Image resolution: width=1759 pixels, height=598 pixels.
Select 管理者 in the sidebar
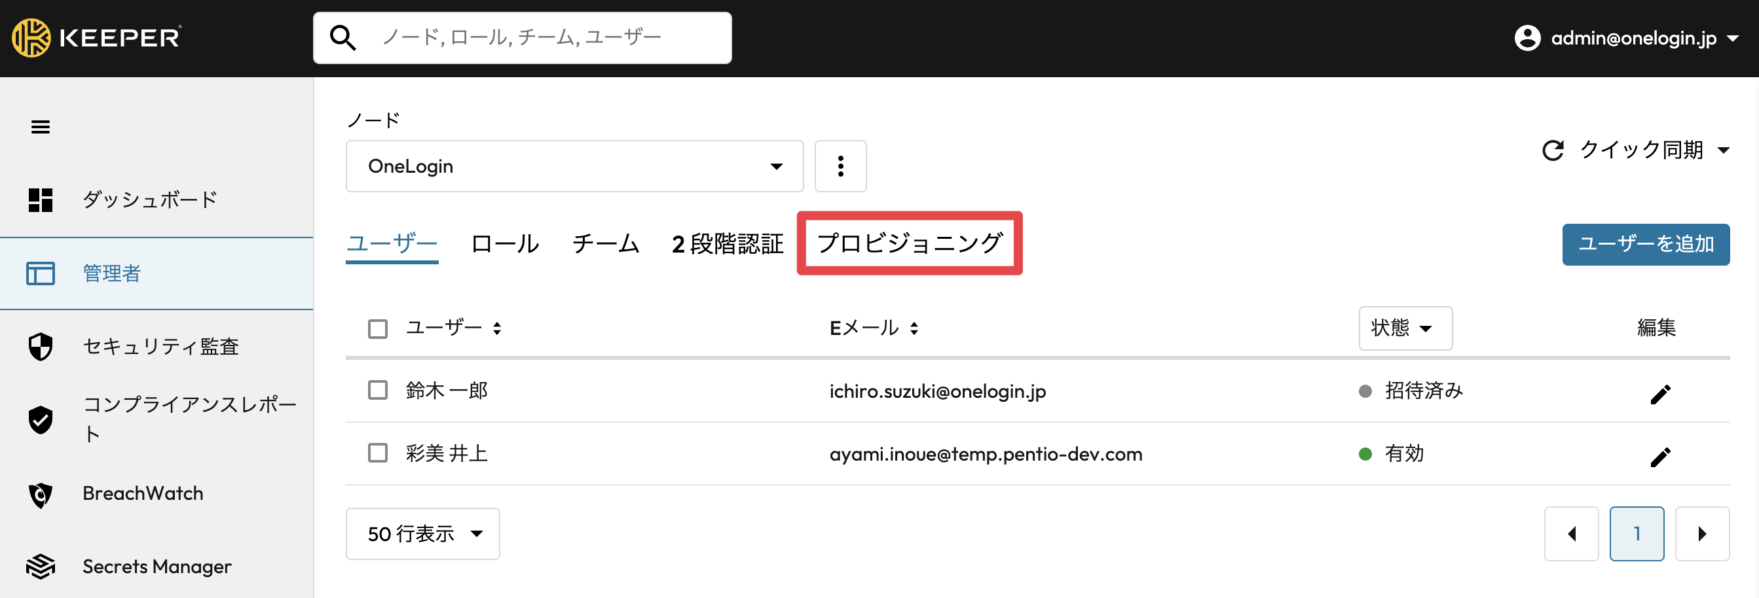(157, 273)
